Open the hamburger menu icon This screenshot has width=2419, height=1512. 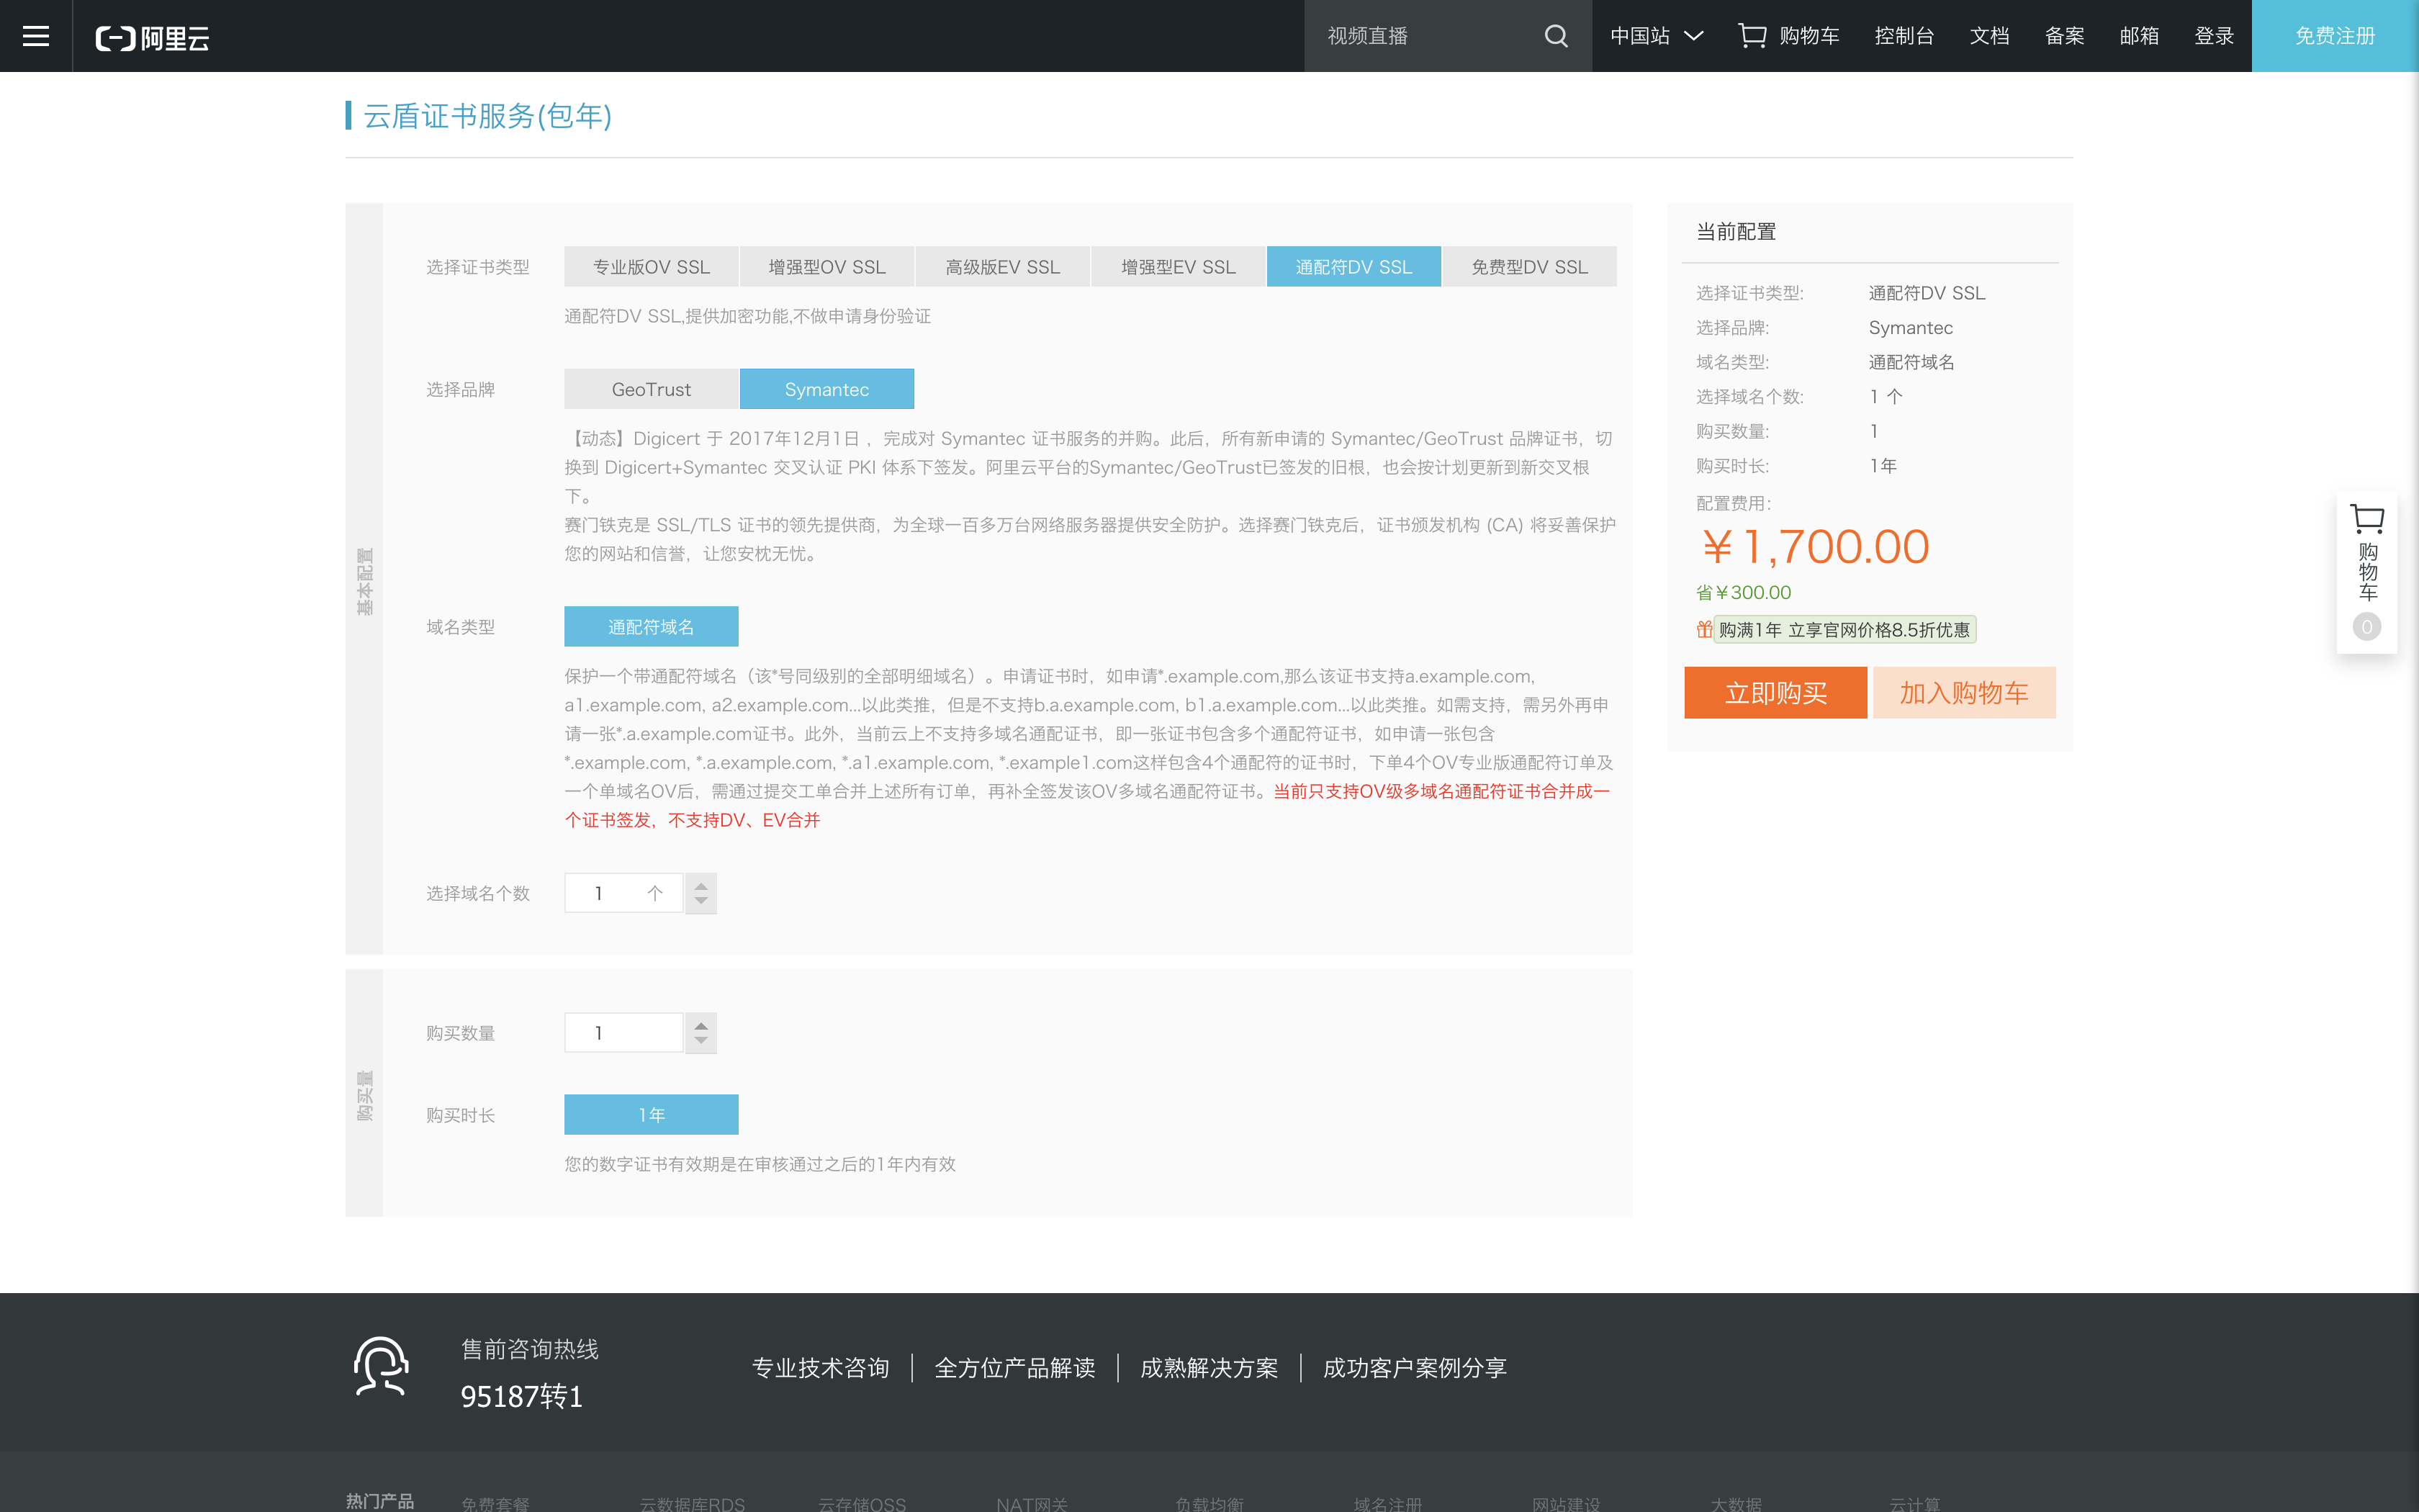point(36,36)
